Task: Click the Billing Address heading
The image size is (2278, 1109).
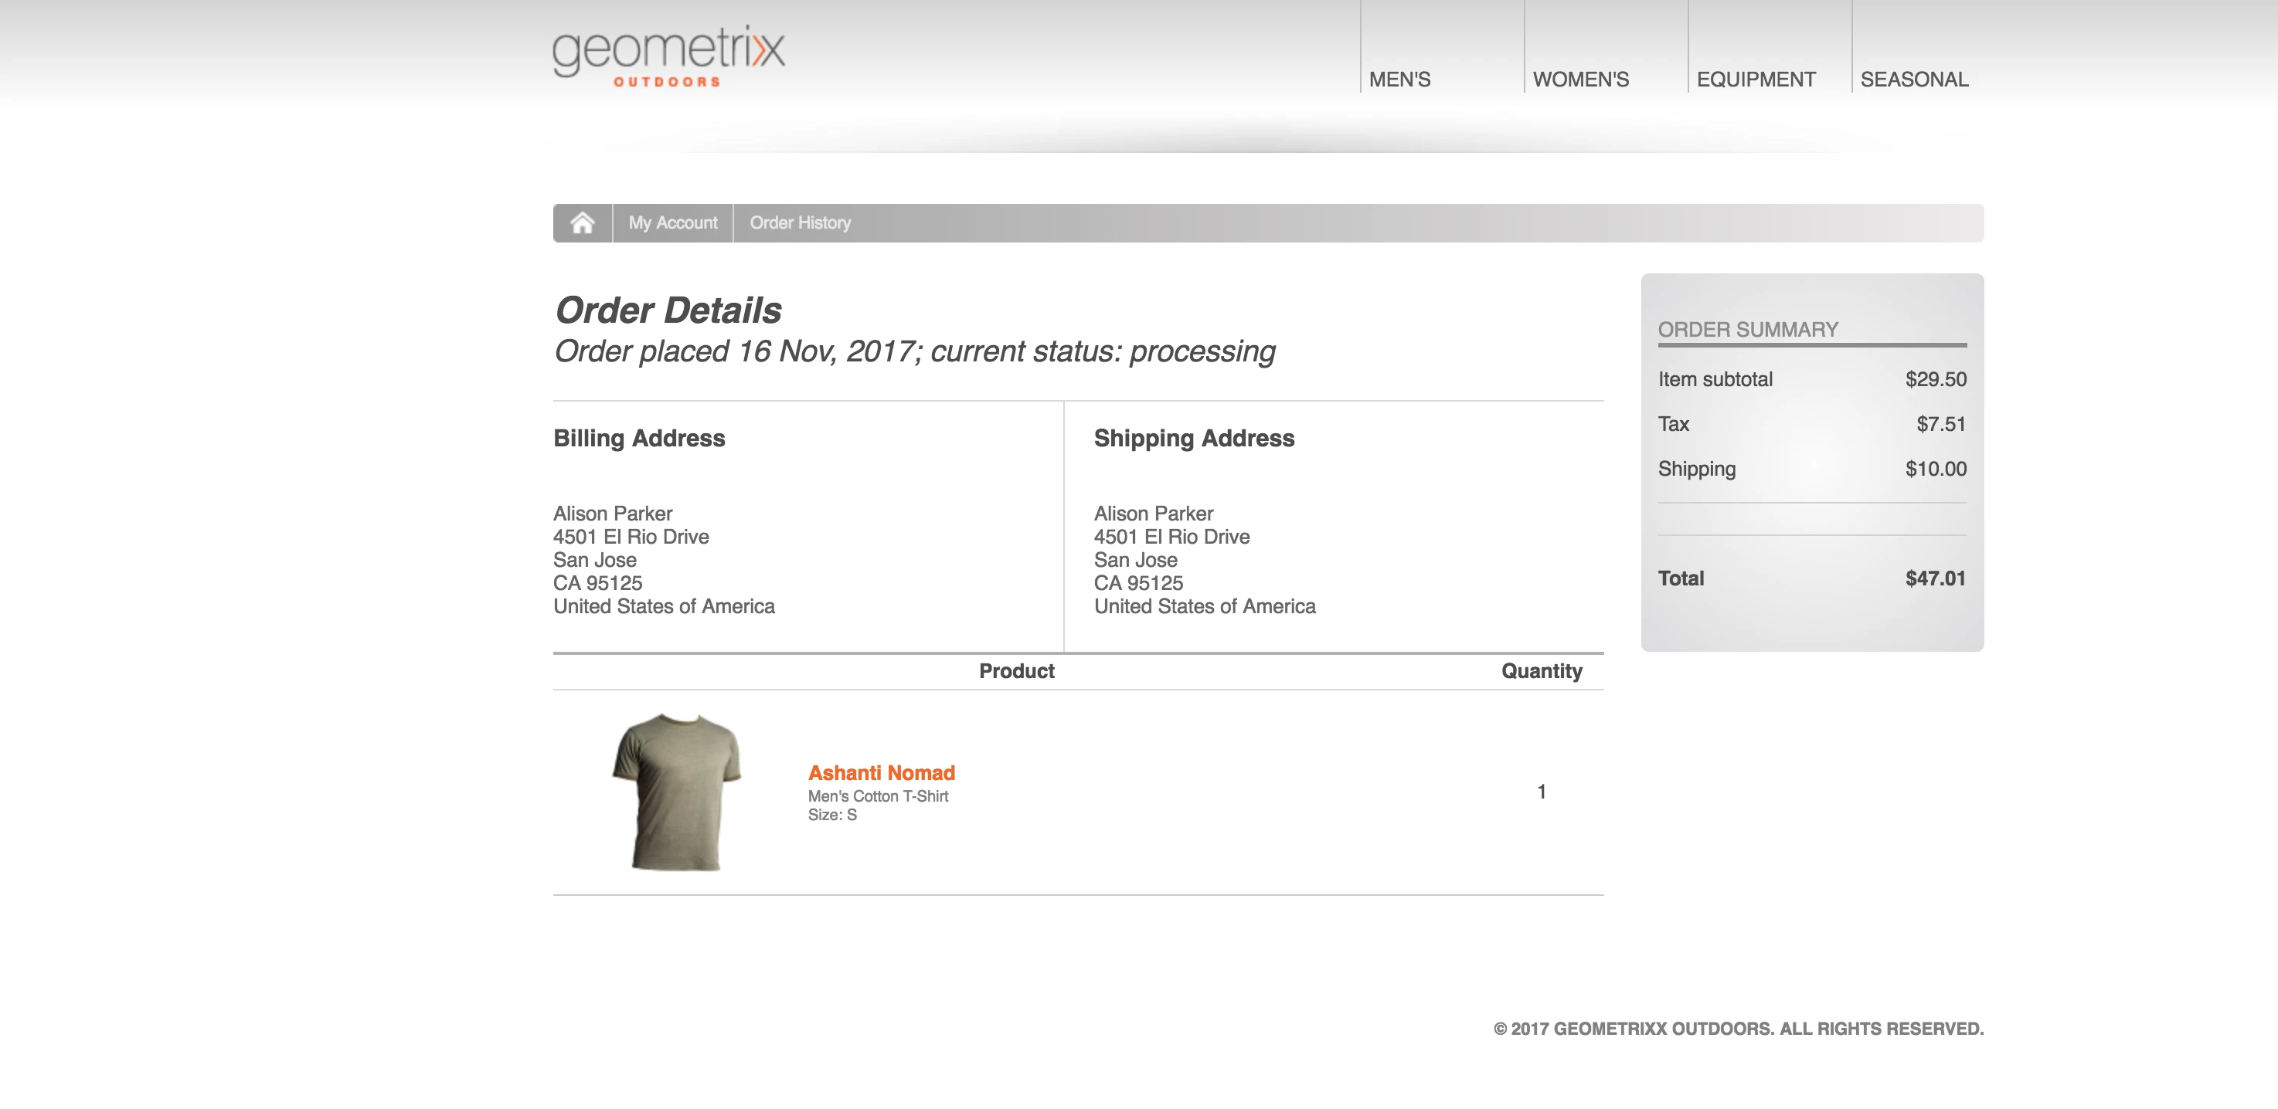Action: tap(638, 439)
